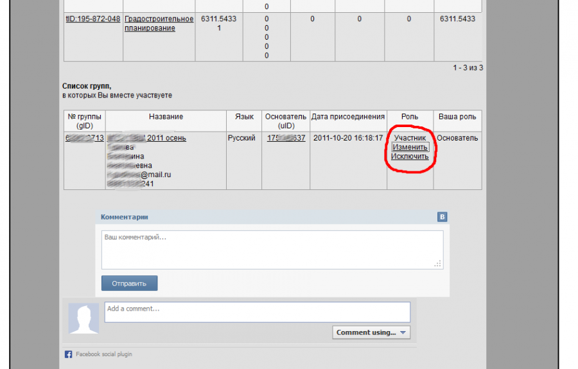Image resolution: width=578 pixels, height=369 pixels.
Task: Click the Facebook logo icon at bottom left
Action: pyautogui.click(x=68, y=354)
